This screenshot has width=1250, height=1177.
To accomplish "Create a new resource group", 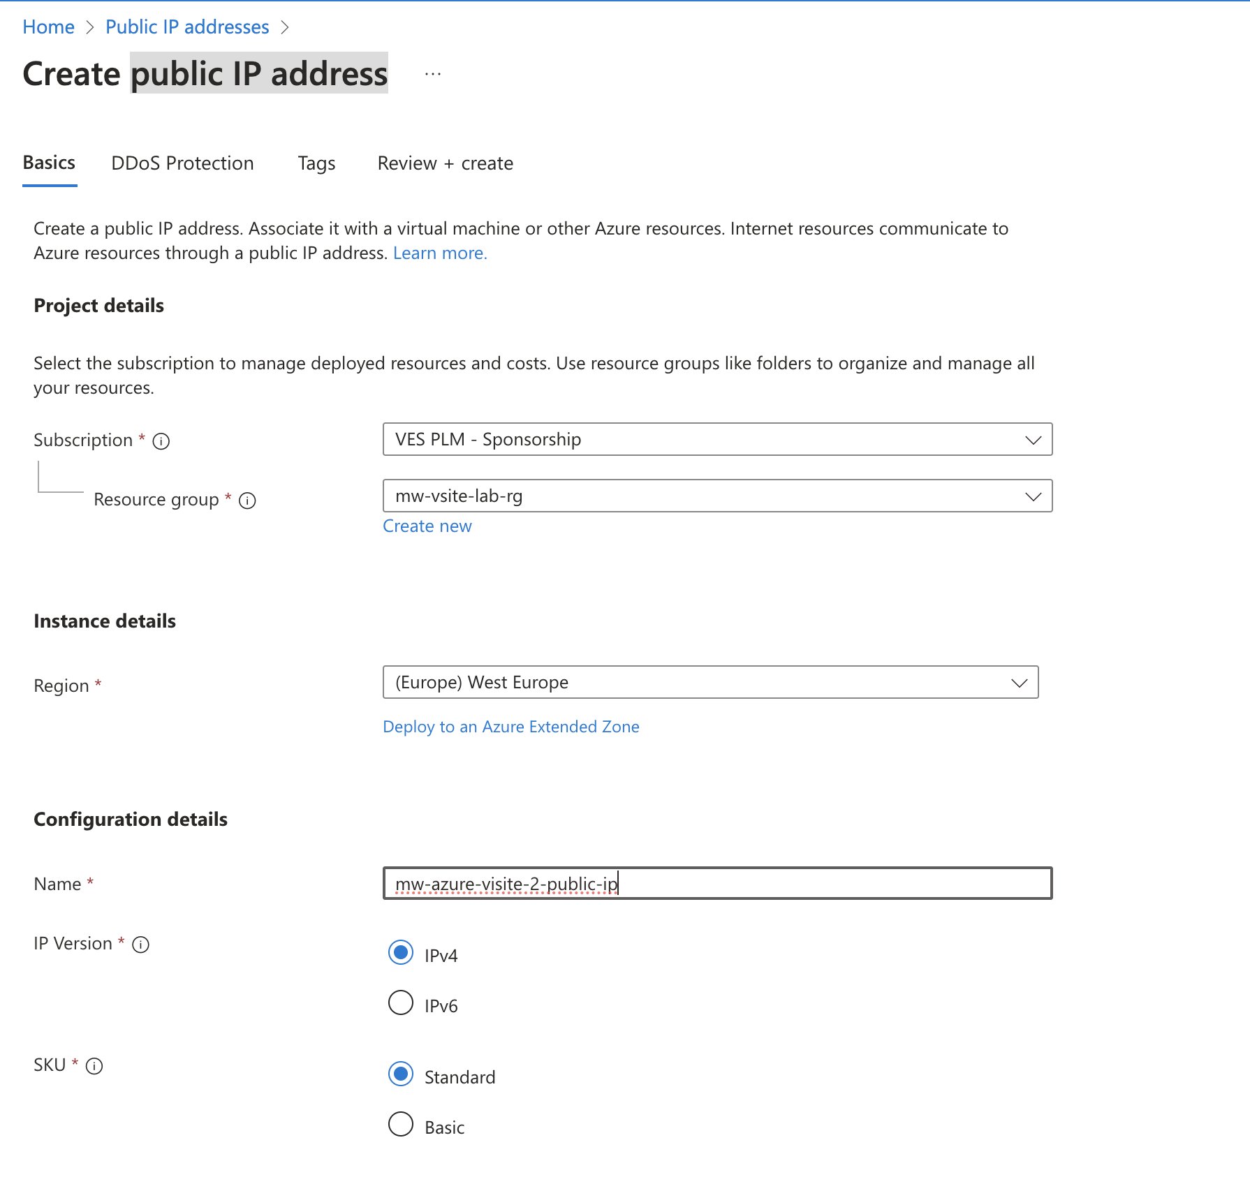I will click(x=427, y=526).
